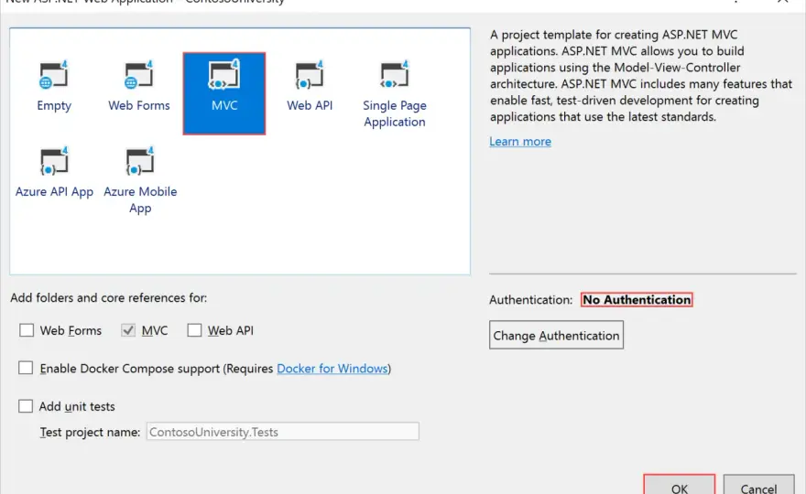
Task: Click the Change Authentication button
Action: [x=556, y=335]
